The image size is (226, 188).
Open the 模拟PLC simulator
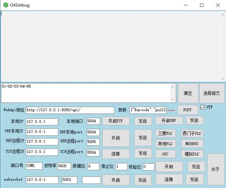pos(192,154)
